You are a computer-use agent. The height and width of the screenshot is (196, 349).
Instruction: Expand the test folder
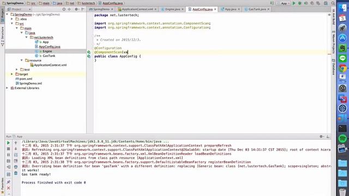pos(17,70)
